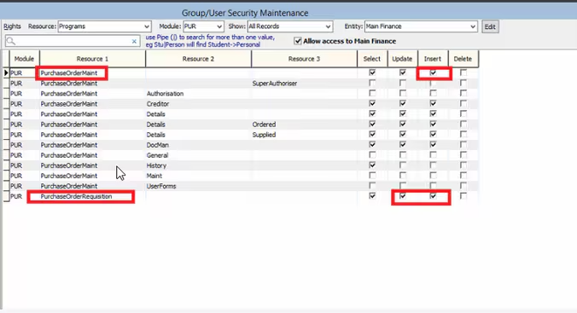Viewport: 577px width, 313px height.
Task: Select the Authorisation cell
Action: click(198, 94)
